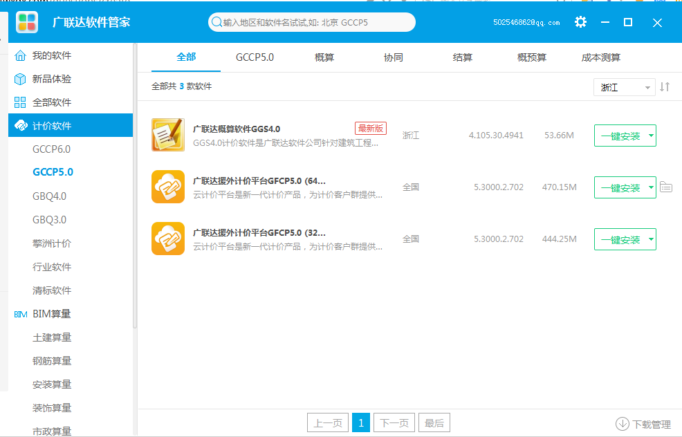Click the Glodon software manager logo icon

(27, 22)
